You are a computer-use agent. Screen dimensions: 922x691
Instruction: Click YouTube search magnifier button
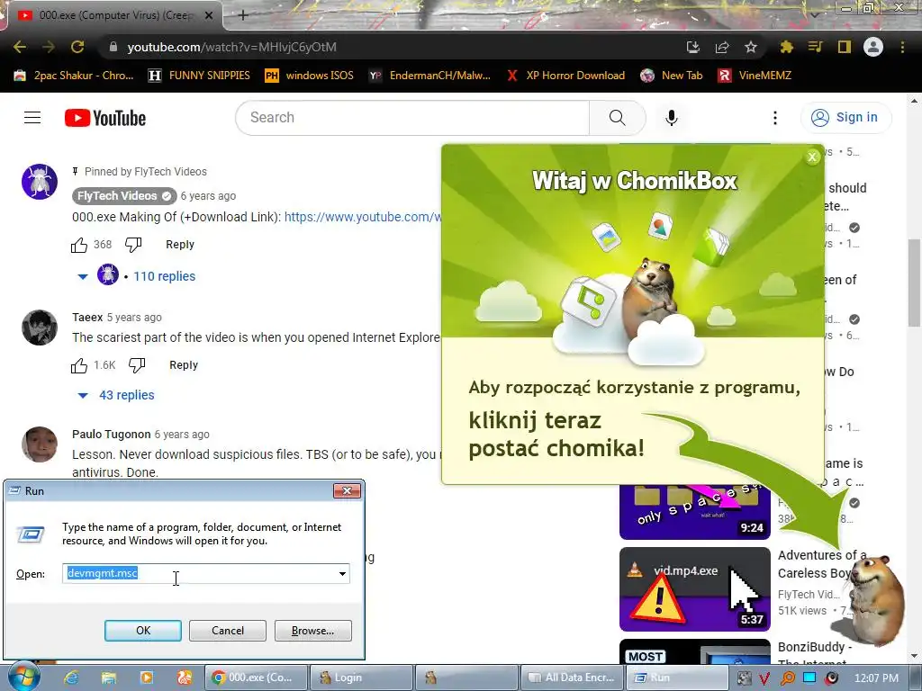618,118
